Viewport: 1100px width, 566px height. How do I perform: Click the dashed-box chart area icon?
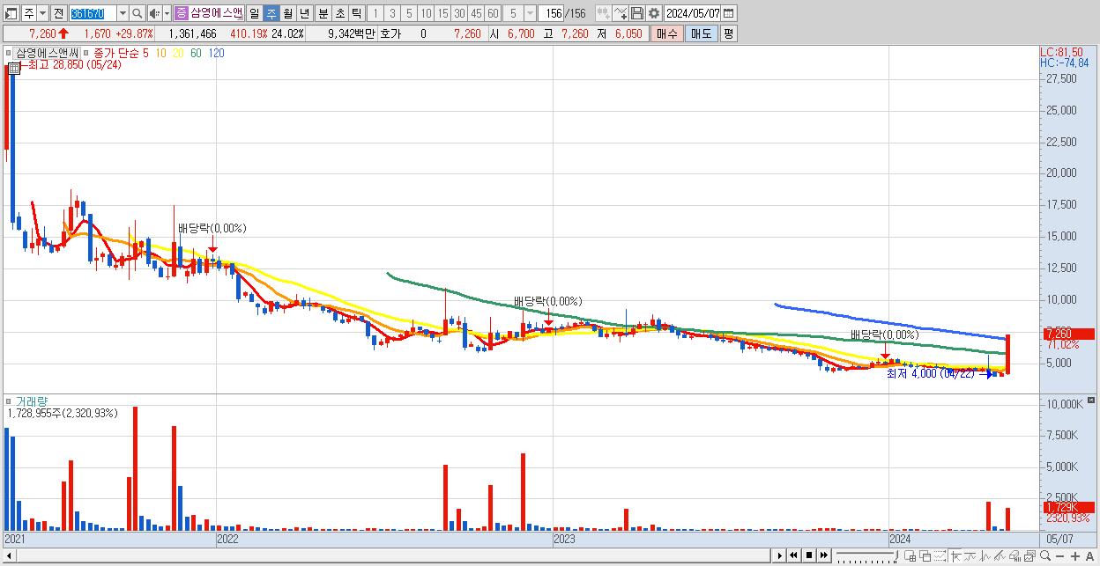940,555
